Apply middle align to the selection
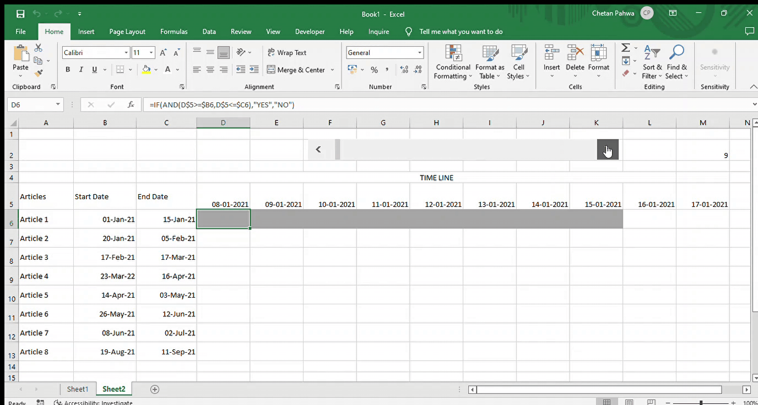The height and width of the screenshot is (405, 758). (x=210, y=52)
